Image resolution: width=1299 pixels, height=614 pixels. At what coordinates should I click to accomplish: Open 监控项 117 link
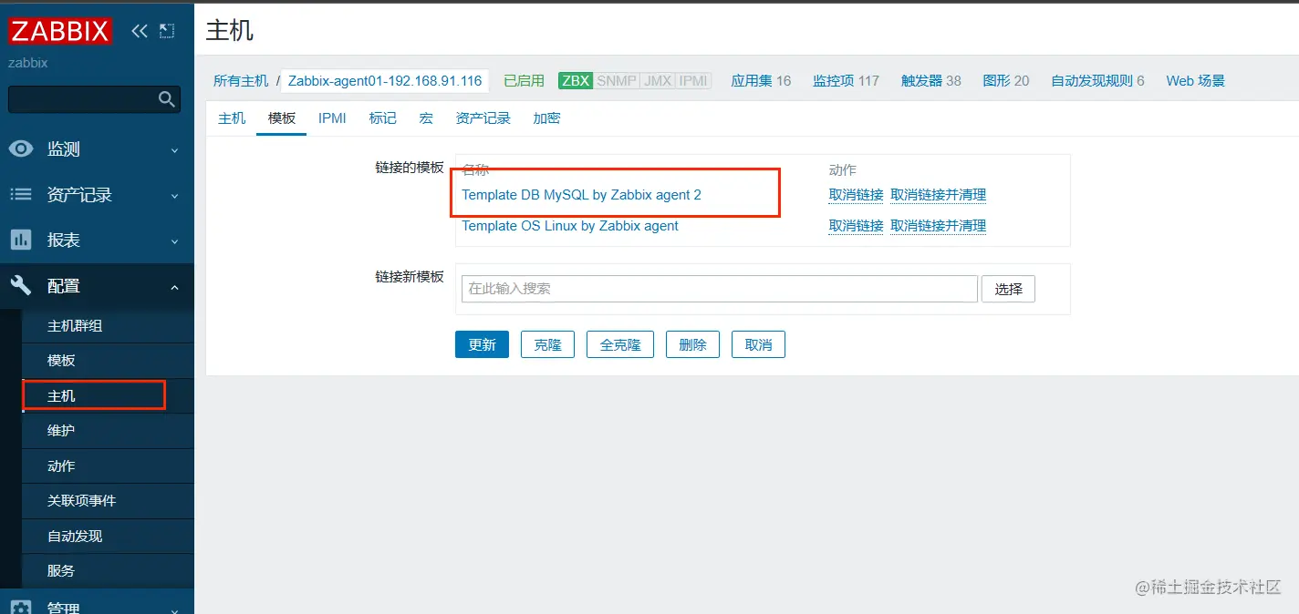click(x=846, y=81)
